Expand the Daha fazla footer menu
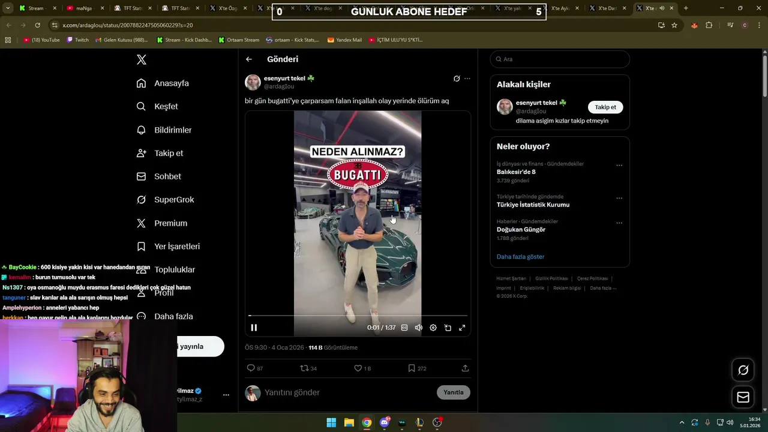Viewport: 768px width, 432px height. tap(603, 288)
